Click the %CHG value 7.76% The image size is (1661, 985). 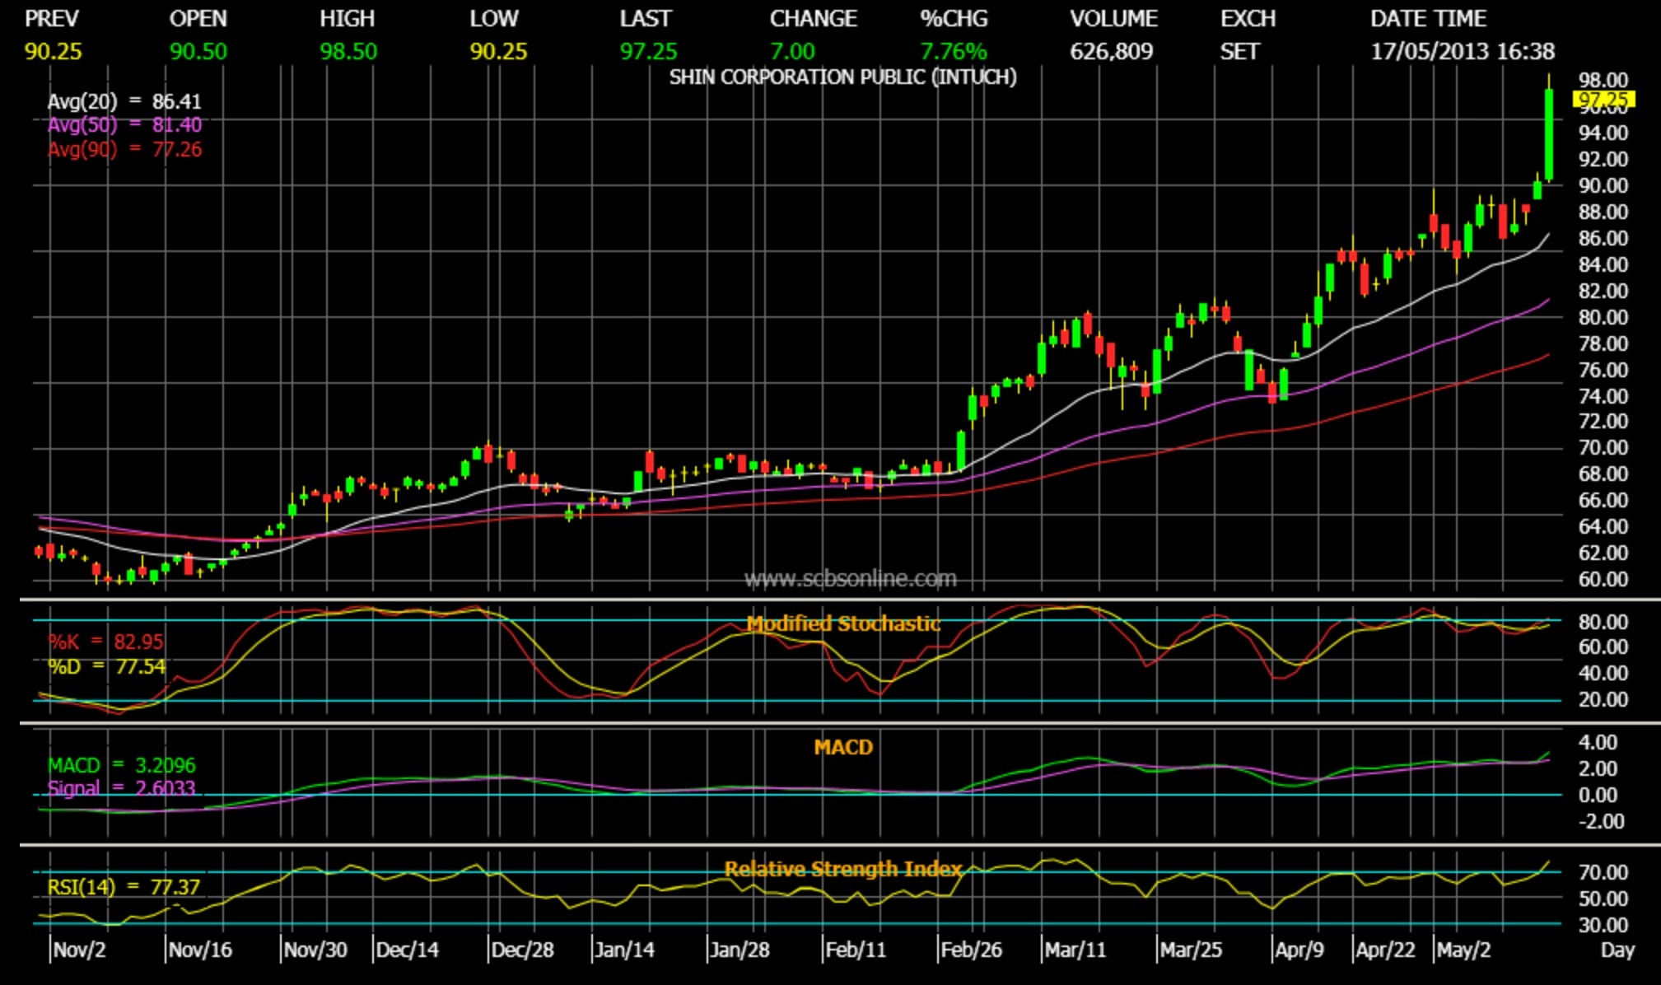tap(954, 52)
